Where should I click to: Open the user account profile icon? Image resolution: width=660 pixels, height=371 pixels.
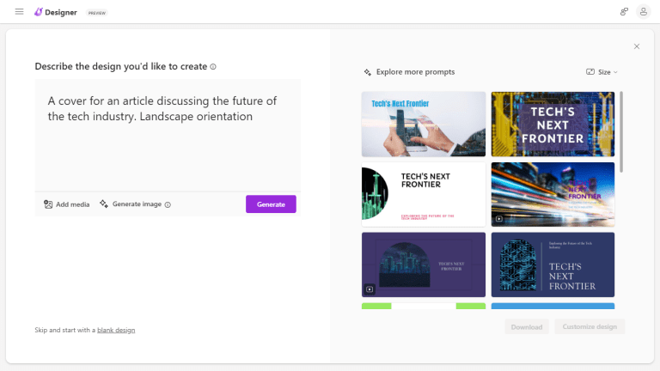point(643,12)
